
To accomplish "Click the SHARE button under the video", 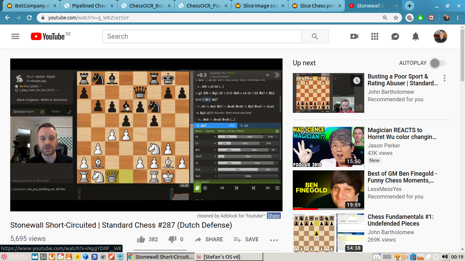I will [x=209, y=240].
